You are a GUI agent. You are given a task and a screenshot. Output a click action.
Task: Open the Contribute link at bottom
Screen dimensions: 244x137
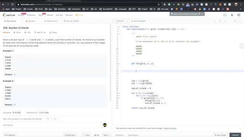coord(133,135)
